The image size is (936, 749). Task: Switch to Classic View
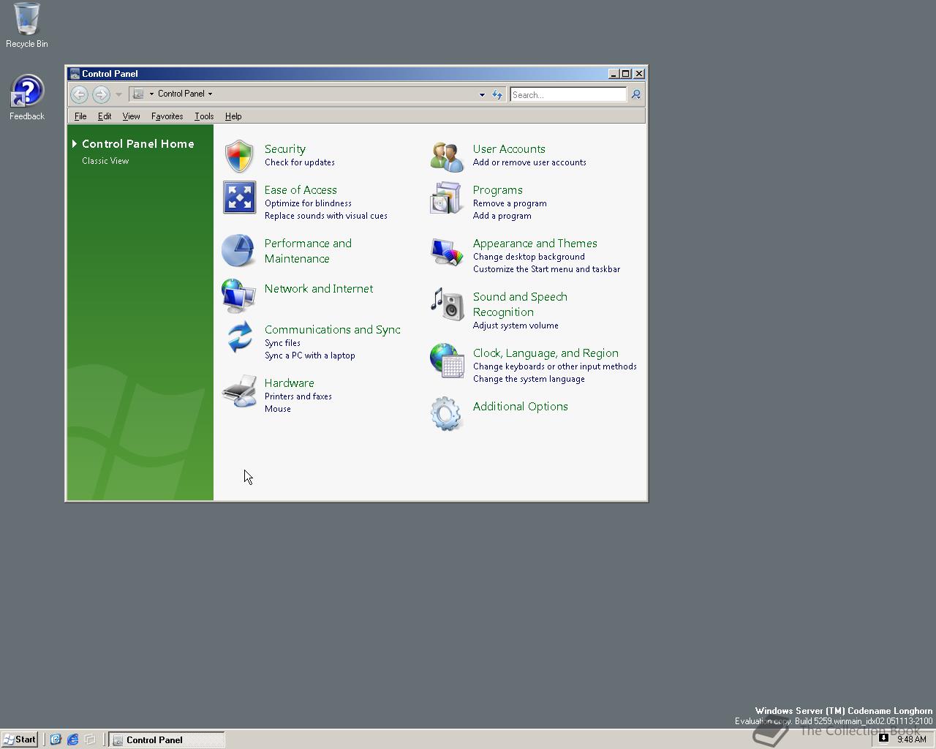(x=105, y=161)
